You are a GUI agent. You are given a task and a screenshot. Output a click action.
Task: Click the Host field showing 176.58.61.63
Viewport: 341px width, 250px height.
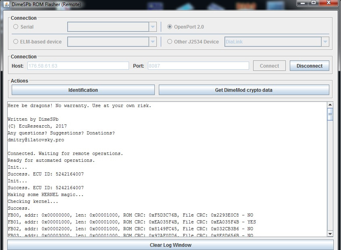pyautogui.click(x=78, y=66)
